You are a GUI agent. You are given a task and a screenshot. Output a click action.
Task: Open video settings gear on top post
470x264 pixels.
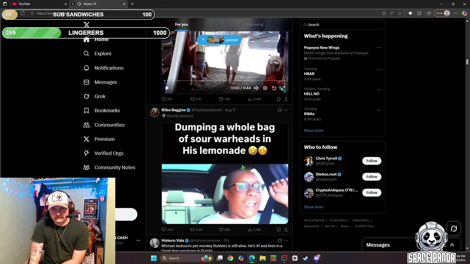[265, 88]
